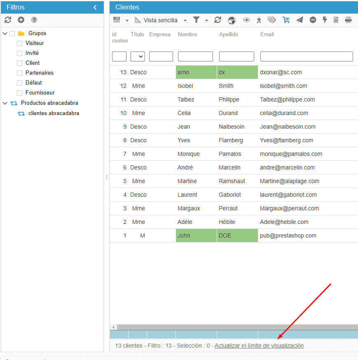This screenshot has height=360, width=358.
Task: Tick the Fournisseur checkbox
Action: pyautogui.click(x=19, y=93)
